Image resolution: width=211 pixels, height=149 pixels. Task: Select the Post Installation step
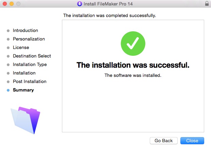tap(30, 82)
